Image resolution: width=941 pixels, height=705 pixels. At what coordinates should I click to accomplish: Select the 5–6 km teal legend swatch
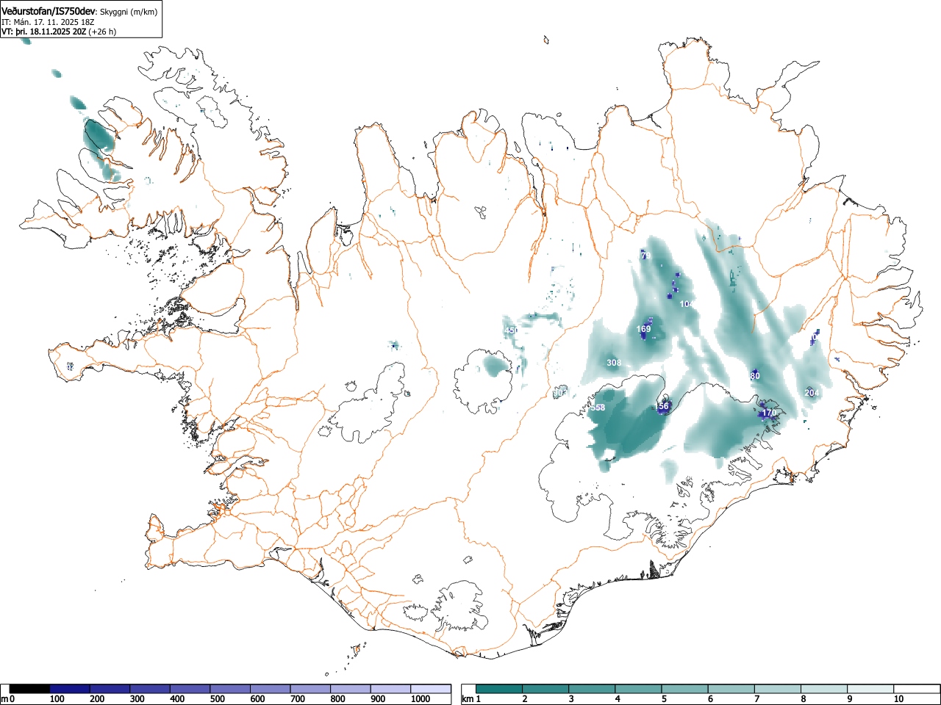click(685, 689)
